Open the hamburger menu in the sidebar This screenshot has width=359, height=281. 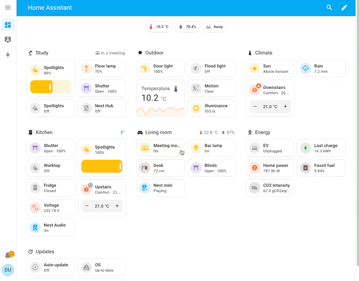click(7, 8)
